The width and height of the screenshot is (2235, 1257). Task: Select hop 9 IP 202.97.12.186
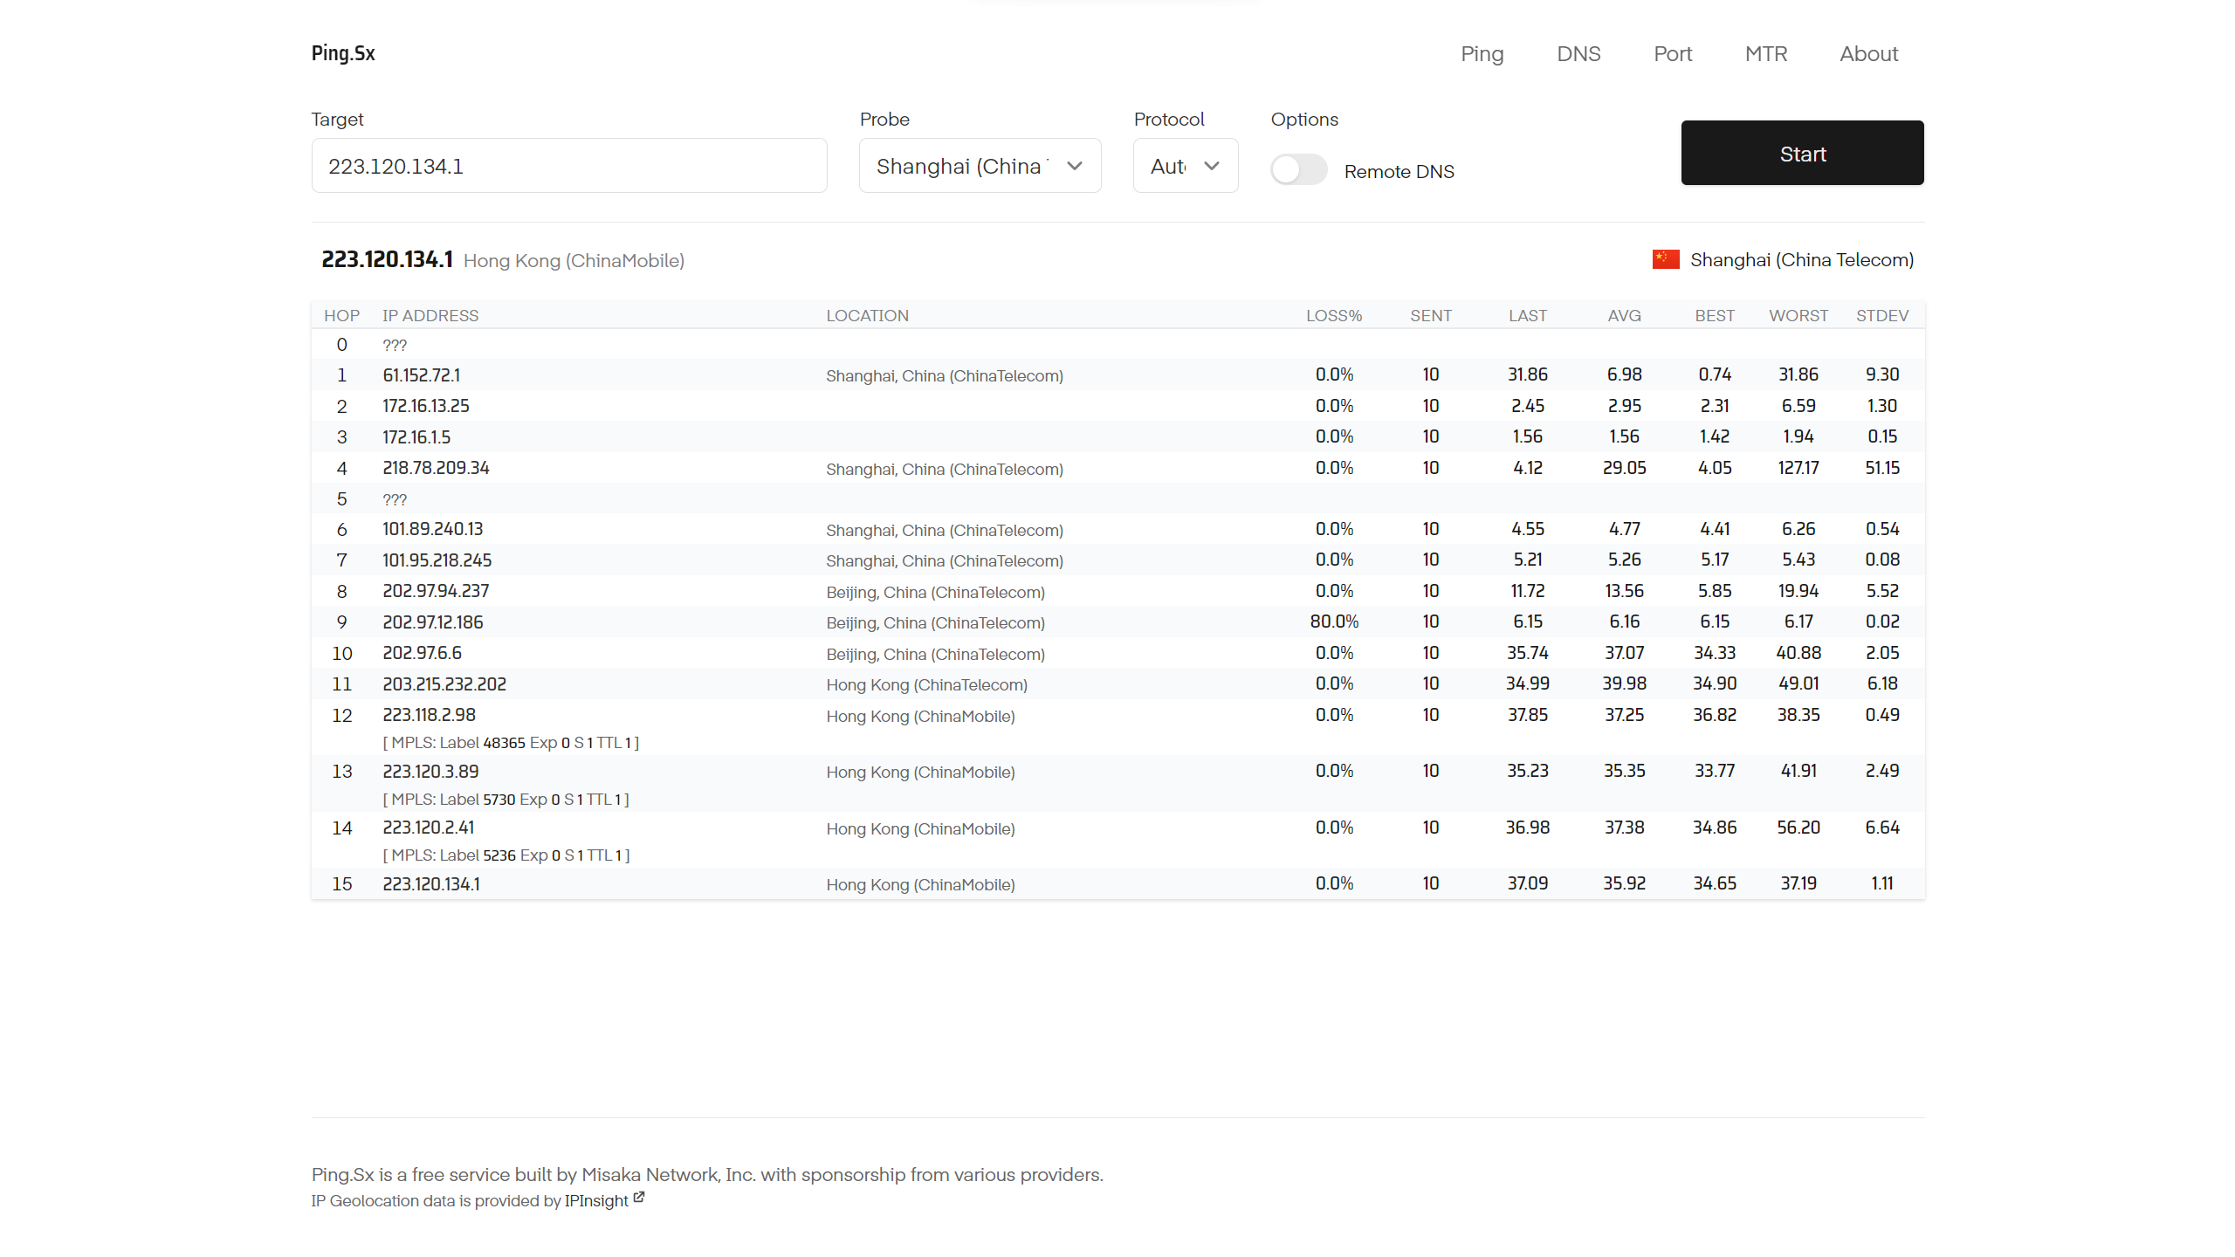click(x=433, y=622)
